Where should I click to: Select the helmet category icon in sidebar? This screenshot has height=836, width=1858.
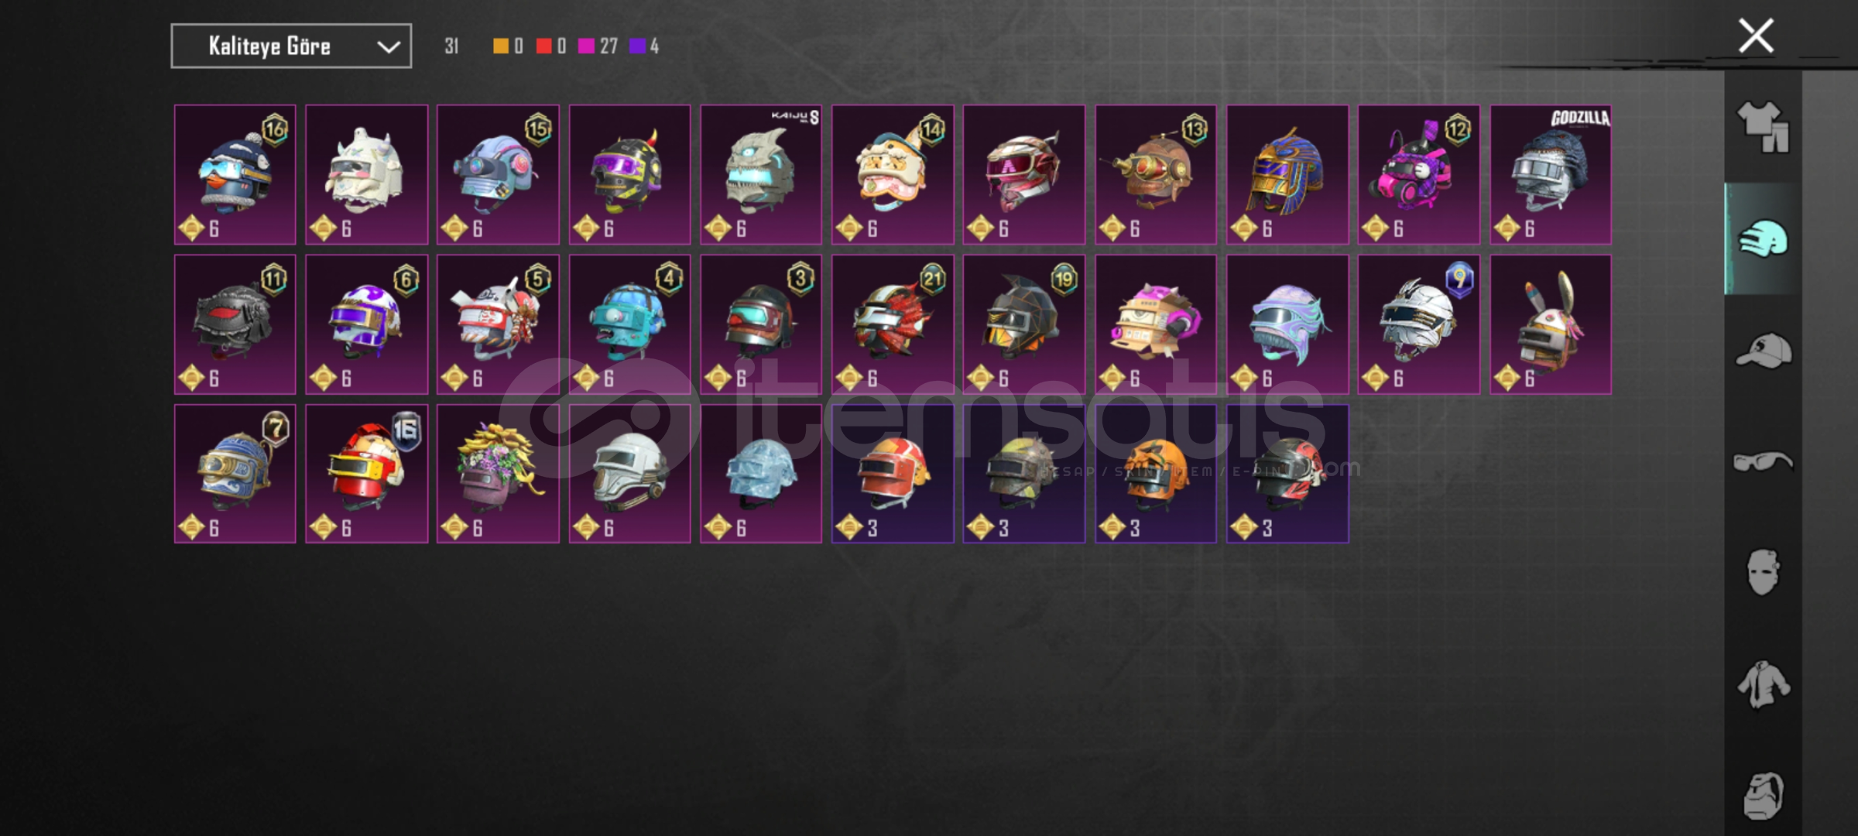1763,238
